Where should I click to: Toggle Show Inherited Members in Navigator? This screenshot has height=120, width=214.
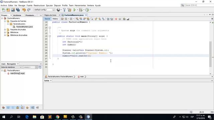pos(3,108)
